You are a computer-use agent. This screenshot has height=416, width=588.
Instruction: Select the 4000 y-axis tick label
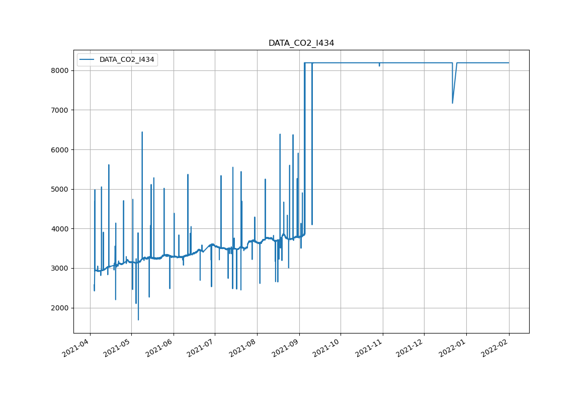pyautogui.click(x=60, y=229)
